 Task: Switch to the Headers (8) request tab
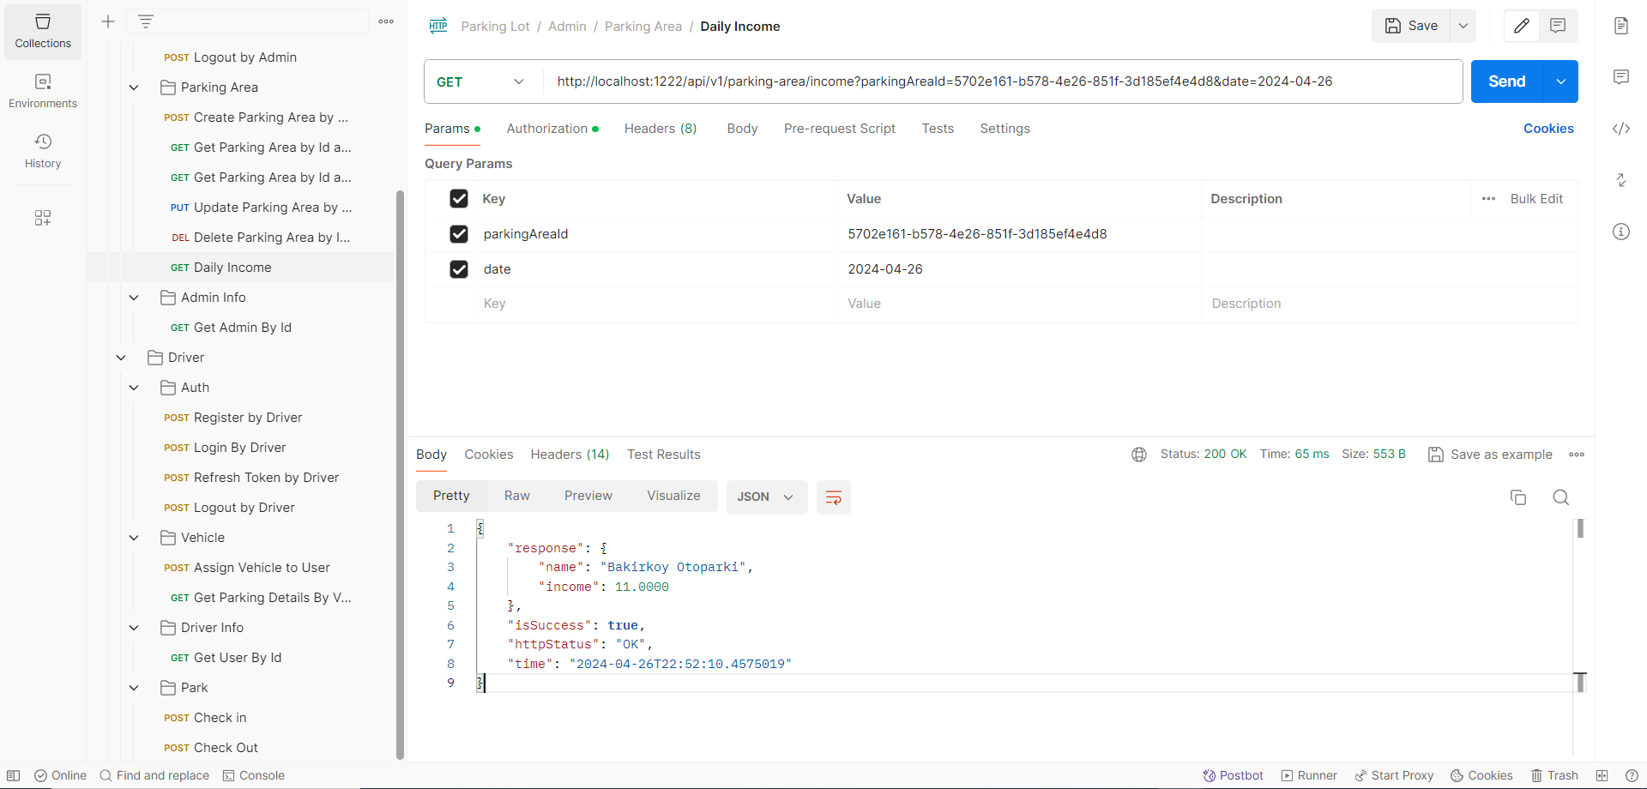(x=661, y=129)
